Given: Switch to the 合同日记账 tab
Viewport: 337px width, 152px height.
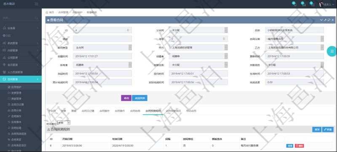Looking at the screenshot, I should pos(88,111).
